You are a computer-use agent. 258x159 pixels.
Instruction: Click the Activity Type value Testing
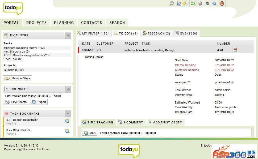point(219,95)
